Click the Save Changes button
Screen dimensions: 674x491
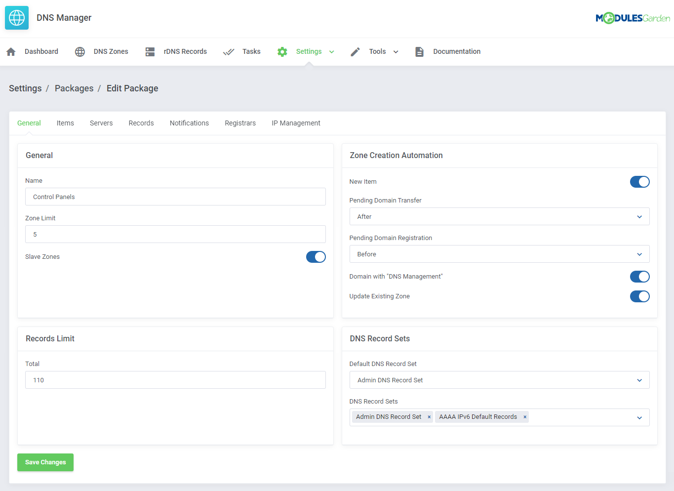pyautogui.click(x=45, y=462)
